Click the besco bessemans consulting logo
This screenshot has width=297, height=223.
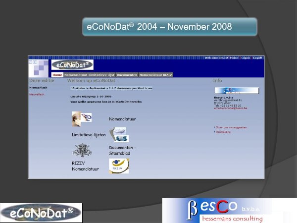coord(230,211)
